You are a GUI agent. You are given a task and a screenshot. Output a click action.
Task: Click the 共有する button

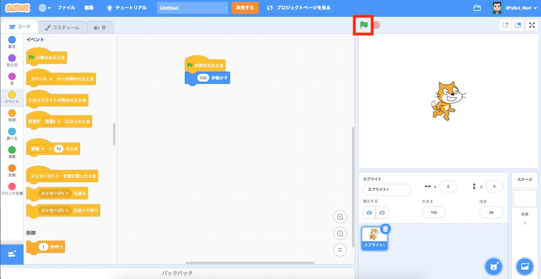coord(245,8)
